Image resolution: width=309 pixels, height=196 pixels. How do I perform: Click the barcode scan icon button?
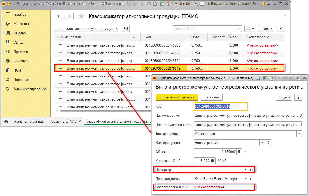[x=126, y=28]
